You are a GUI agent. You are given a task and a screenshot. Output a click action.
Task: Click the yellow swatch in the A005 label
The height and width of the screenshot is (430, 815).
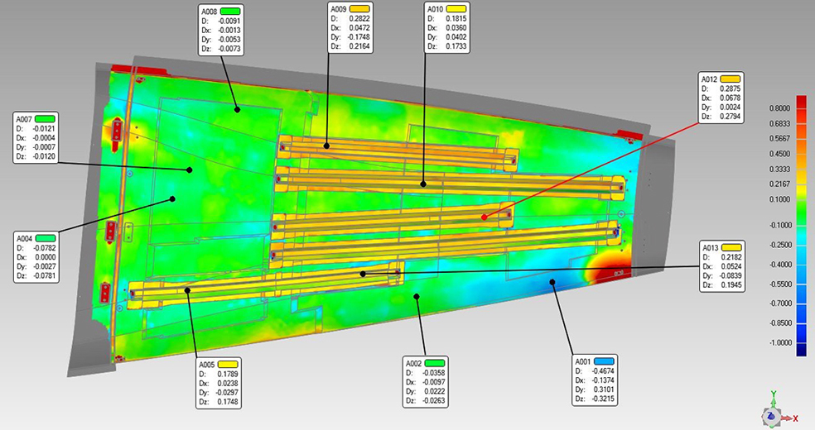(228, 365)
